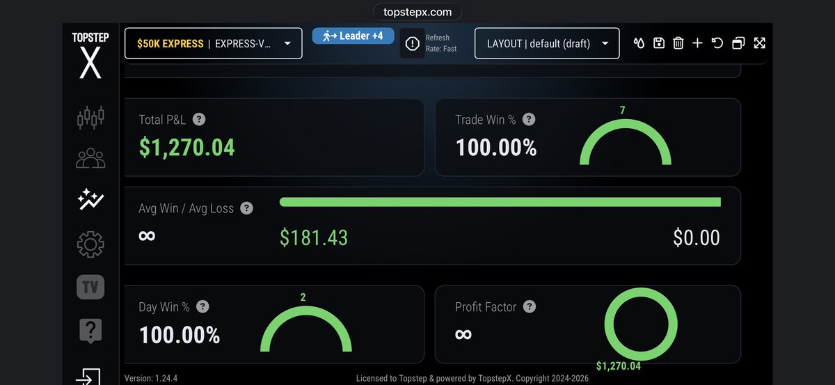Show help for Avg Win / Avg Loss

[x=246, y=208]
